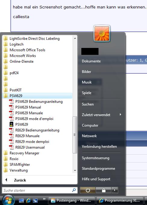Open Dokumente from the Start menu
This screenshot has width=147, height=205.
point(91,61)
